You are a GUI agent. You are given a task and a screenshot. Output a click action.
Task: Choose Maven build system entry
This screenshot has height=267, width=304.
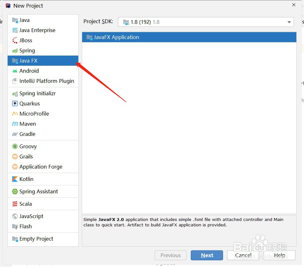43,124
